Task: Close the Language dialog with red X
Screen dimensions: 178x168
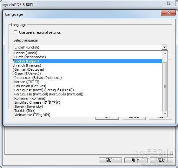Action: coord(168,12)
